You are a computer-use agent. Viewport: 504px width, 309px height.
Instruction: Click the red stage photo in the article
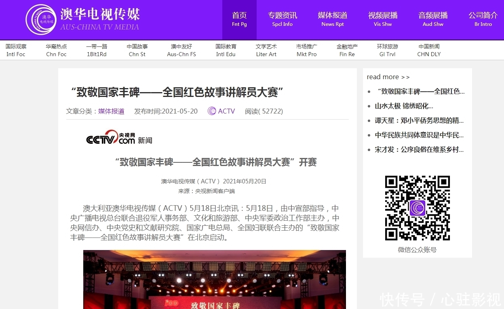(215, 279)
